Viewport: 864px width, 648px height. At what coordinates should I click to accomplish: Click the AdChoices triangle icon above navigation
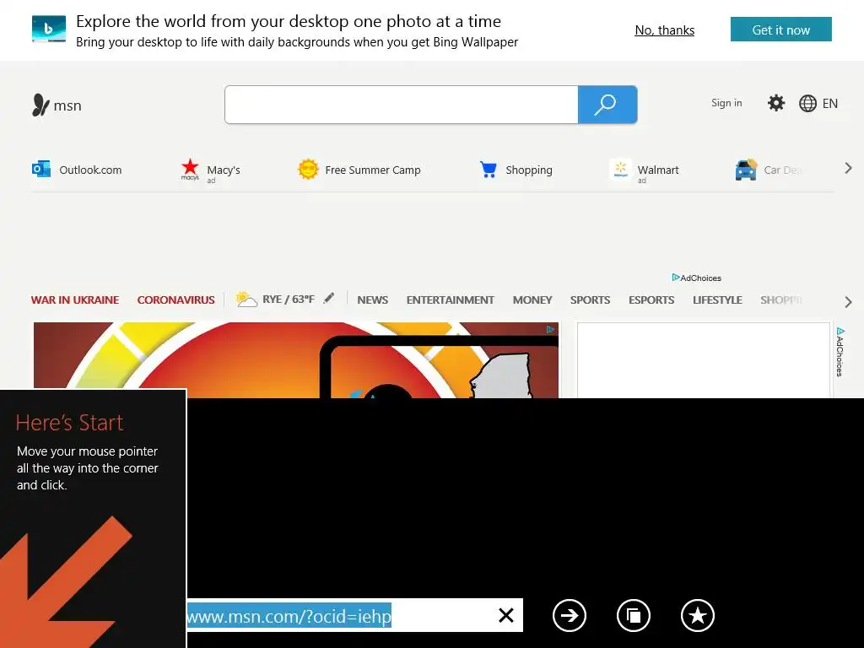[676, 277]
